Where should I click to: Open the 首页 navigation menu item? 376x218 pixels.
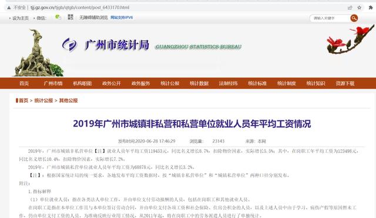point(24,83)
